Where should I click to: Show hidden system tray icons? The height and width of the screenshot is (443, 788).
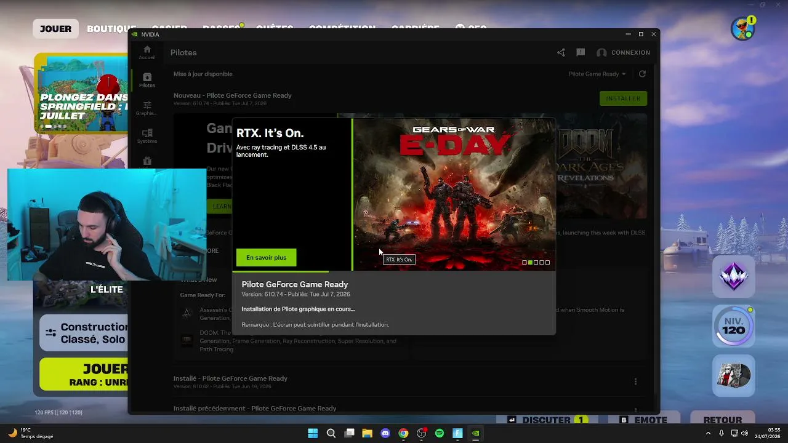click(708, 433)
